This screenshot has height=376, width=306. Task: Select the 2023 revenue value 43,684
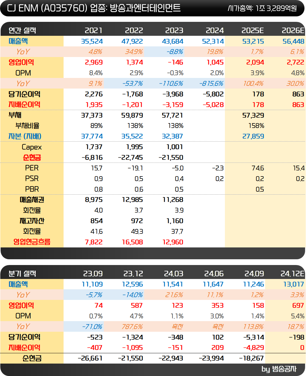[x=173, y=41]
